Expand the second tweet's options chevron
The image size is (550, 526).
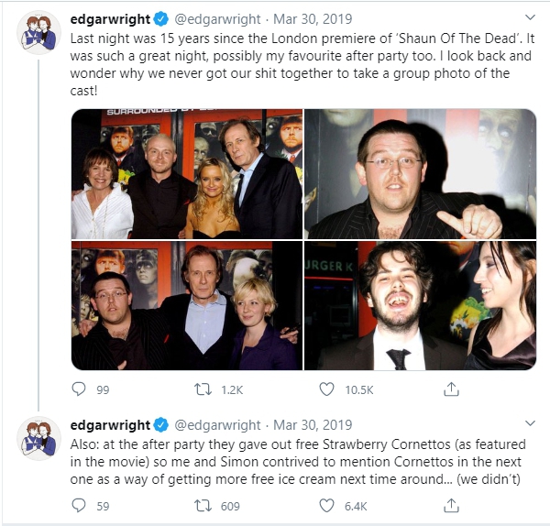click(x=530, y=422)
